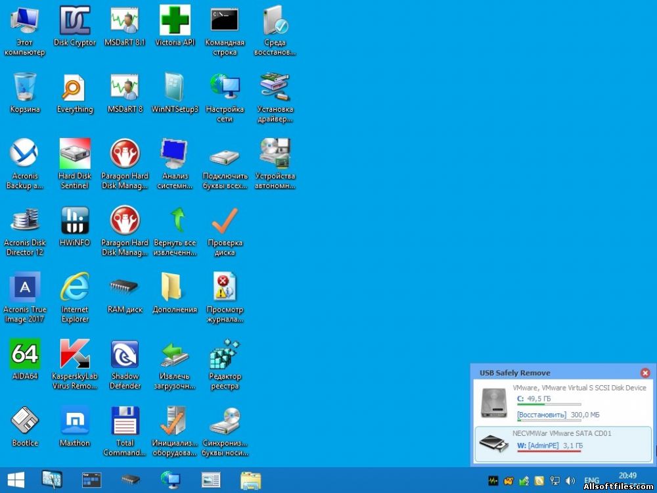Open the MSDaRT 8.1 shortcut
Viewport: 657px width, 493px height.
pos(124,26)
